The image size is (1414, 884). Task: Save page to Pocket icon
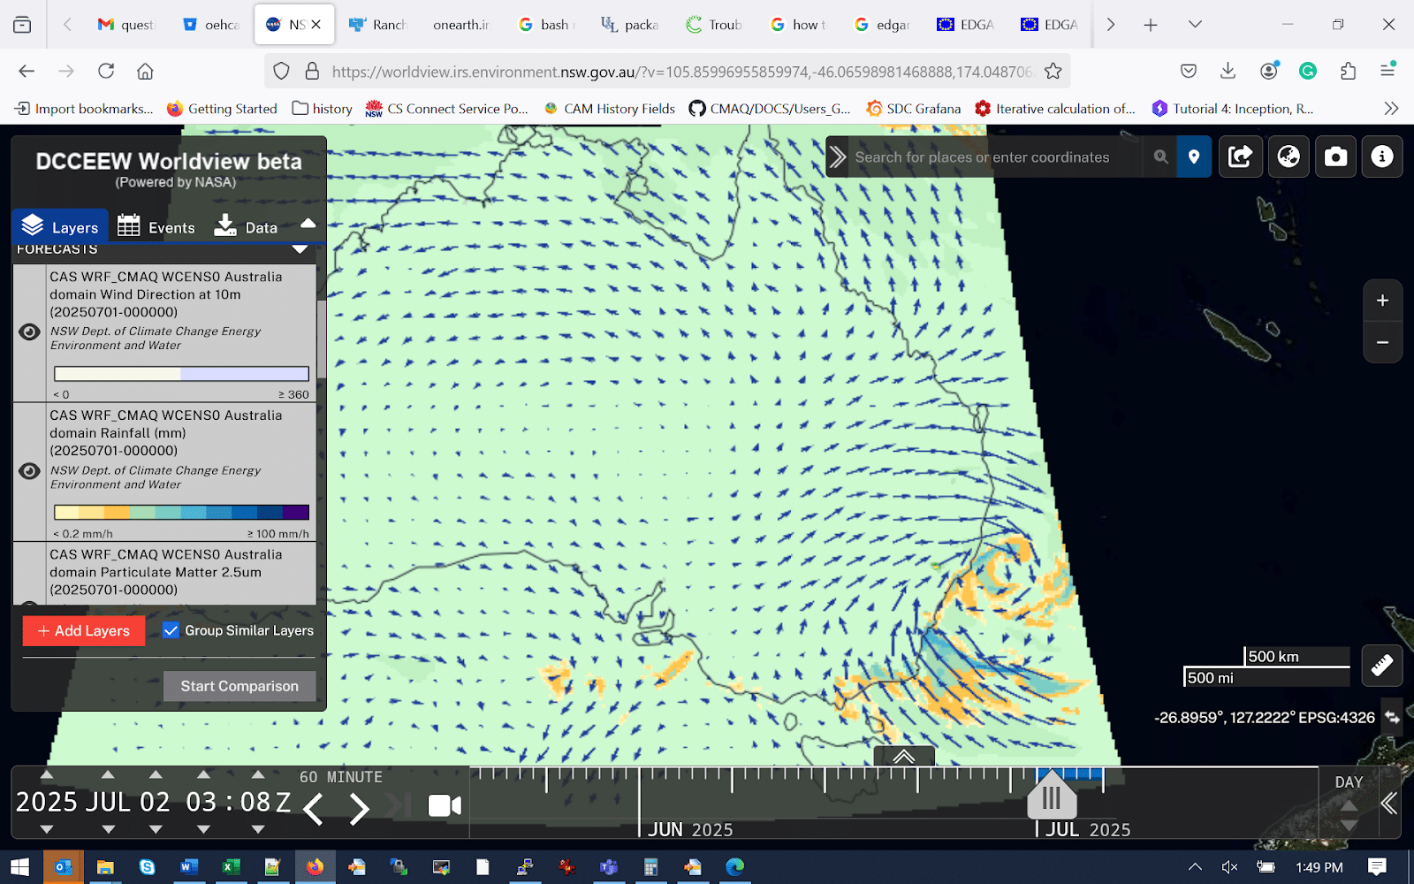1189,71
